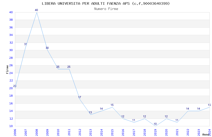The height and width of the screenshot is (137, 212).
Task: Select x-axis year label '2013'
Action: click(91, 132)
